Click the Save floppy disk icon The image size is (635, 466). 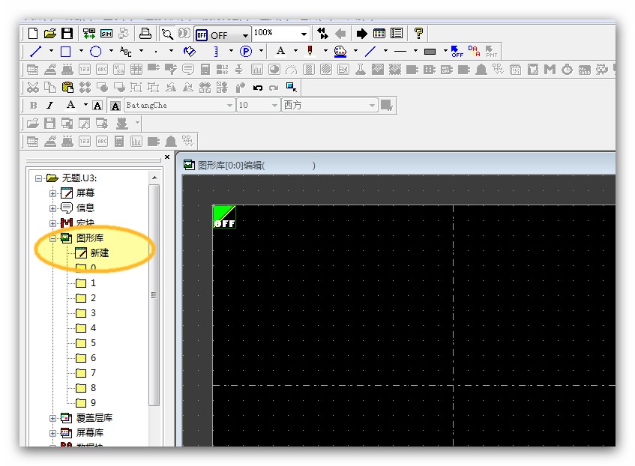67,34
